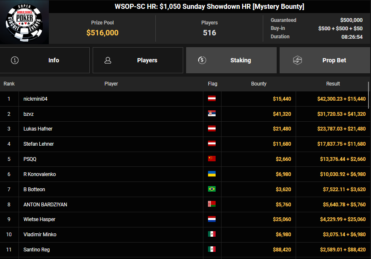
Task: Click the Players tab person icon
Action: pos(108,60)
